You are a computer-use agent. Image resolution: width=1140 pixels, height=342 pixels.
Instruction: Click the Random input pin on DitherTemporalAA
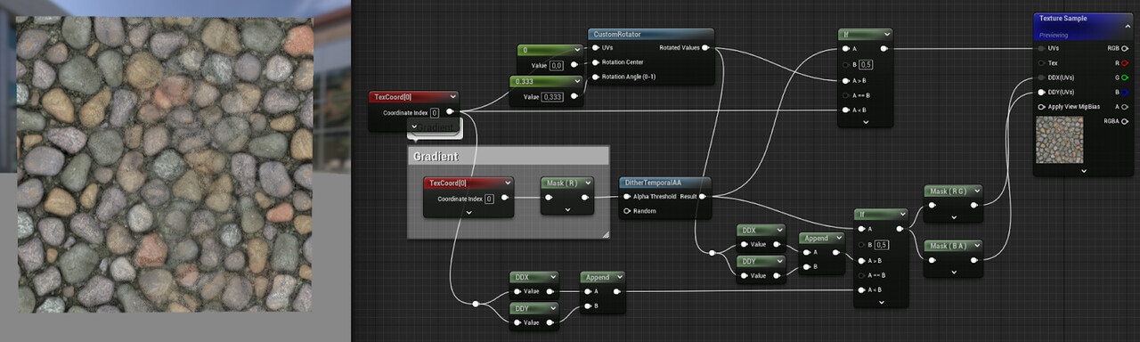pos(627,211)
